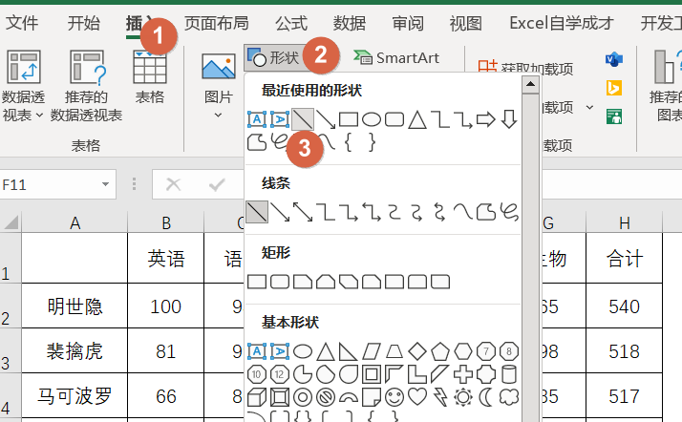Open the Visio data visualizer add-in icon
This screenshot has height=422, width=682.
614,58
